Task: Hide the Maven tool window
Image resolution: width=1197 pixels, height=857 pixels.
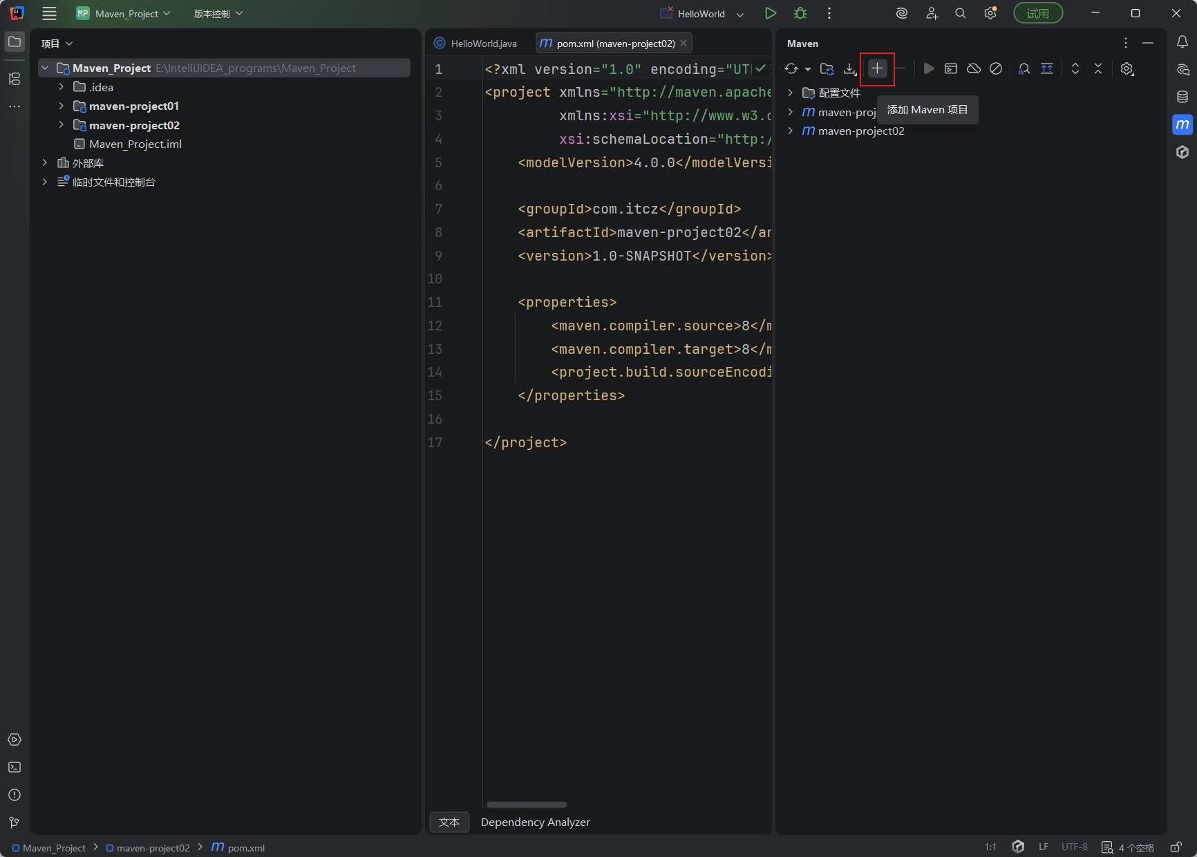Action: (x=1148, y=43)
